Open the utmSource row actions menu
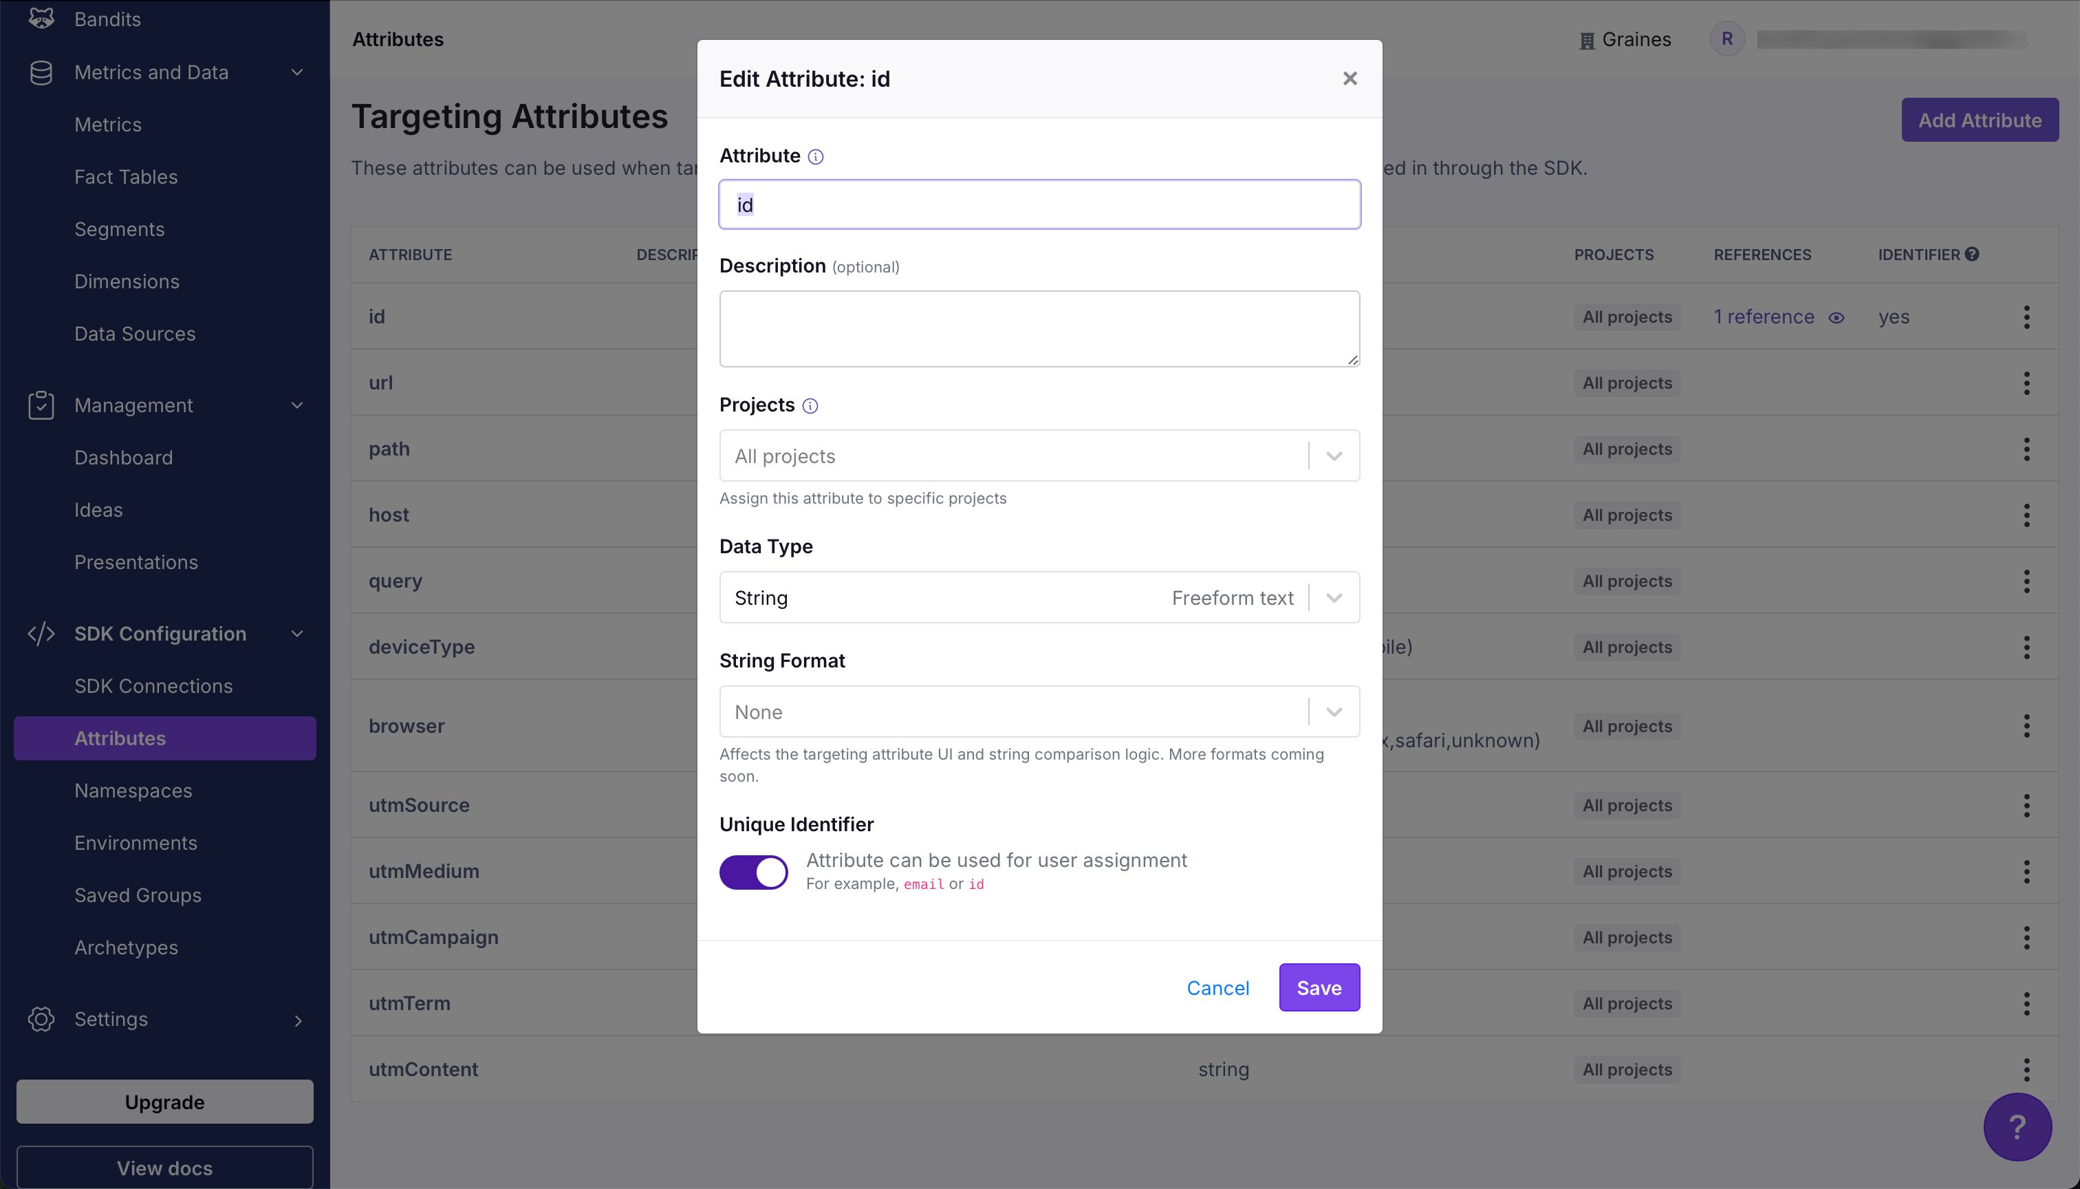The width and height of the screenshot is (2080, 1189). point(2026,805)
